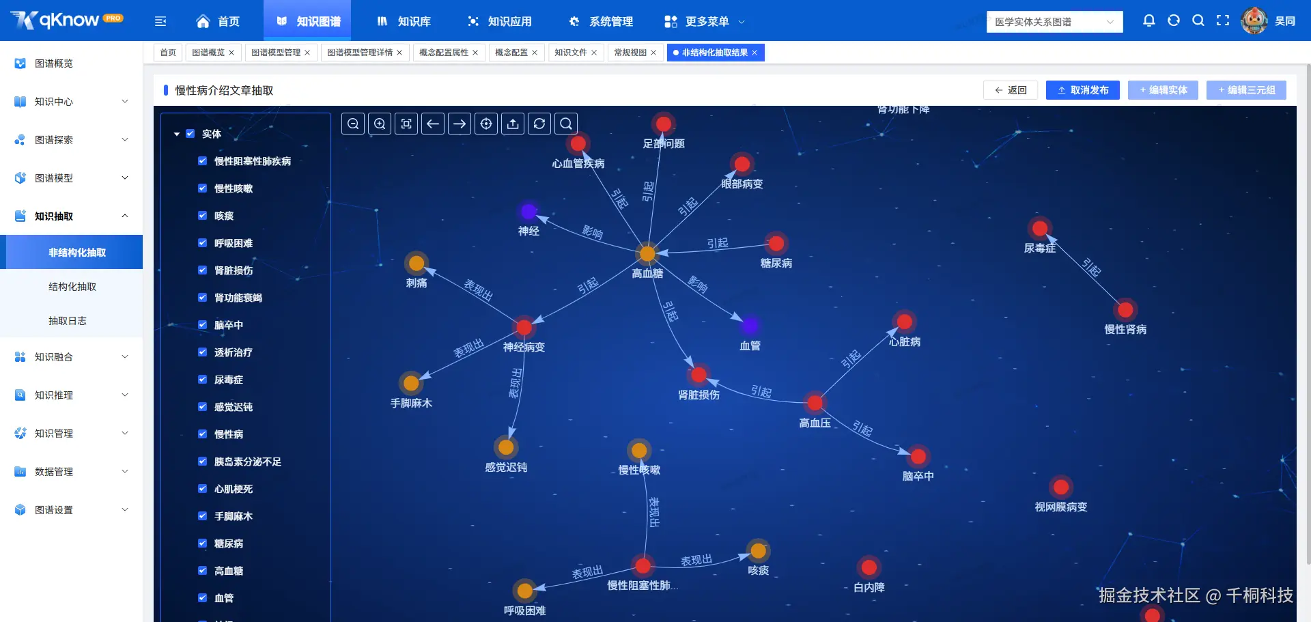Select 抽取日志 sidebar item
1311x622 pixels.
pos(72,321)
